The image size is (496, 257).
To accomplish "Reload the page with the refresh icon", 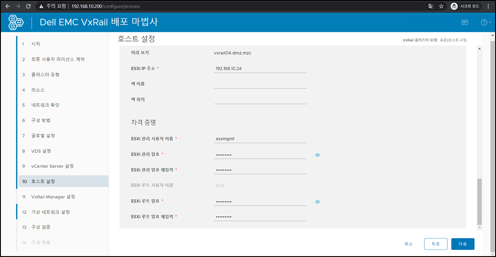I will click(28, 6).
